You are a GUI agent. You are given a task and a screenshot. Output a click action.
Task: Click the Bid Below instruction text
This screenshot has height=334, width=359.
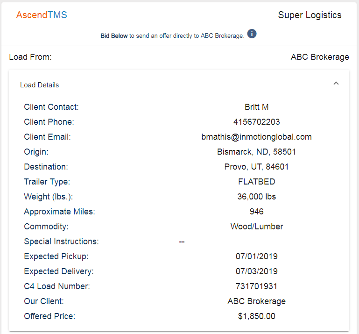click(172, 36)
